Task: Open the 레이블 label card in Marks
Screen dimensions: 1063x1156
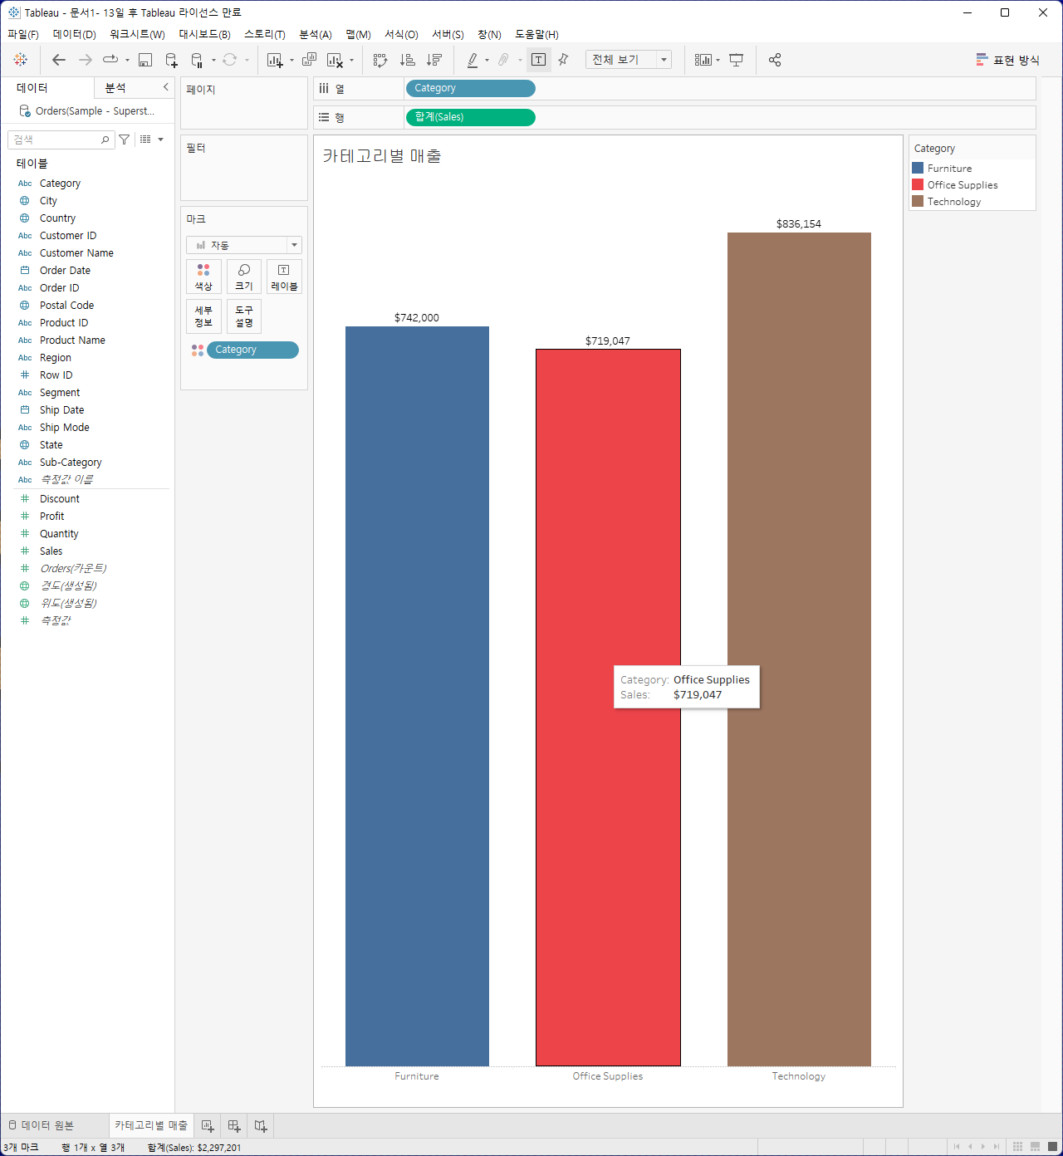Action: 284,277
